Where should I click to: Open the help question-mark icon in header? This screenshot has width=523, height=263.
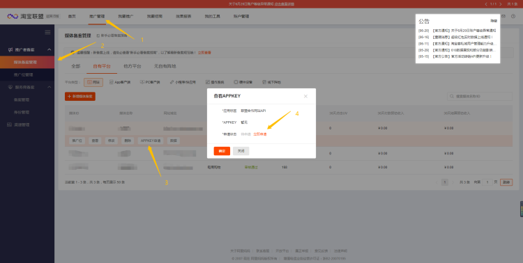pos(513,16)
